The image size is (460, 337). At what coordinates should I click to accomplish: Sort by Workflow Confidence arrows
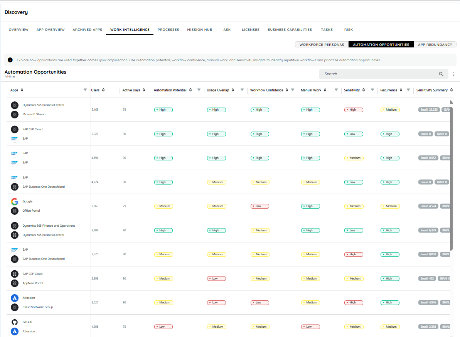pos(287,90)
